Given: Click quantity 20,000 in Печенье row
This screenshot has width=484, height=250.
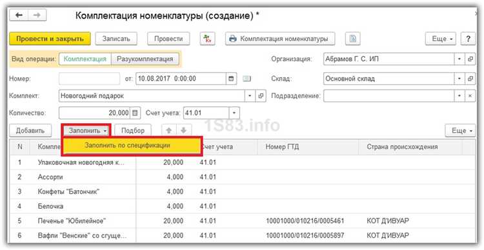Looking at the screenshot, I should click(x=173, y=221).
